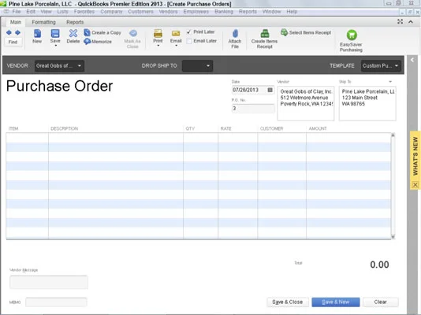Screen dimensions: 421x315
Task: Open the Lists menu
Action: pos(62,12)
